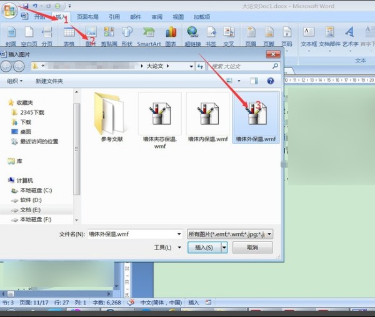Switch to Review (审阅) tab
The width and height of the screenshot is (375, 317).
[157, 17]
